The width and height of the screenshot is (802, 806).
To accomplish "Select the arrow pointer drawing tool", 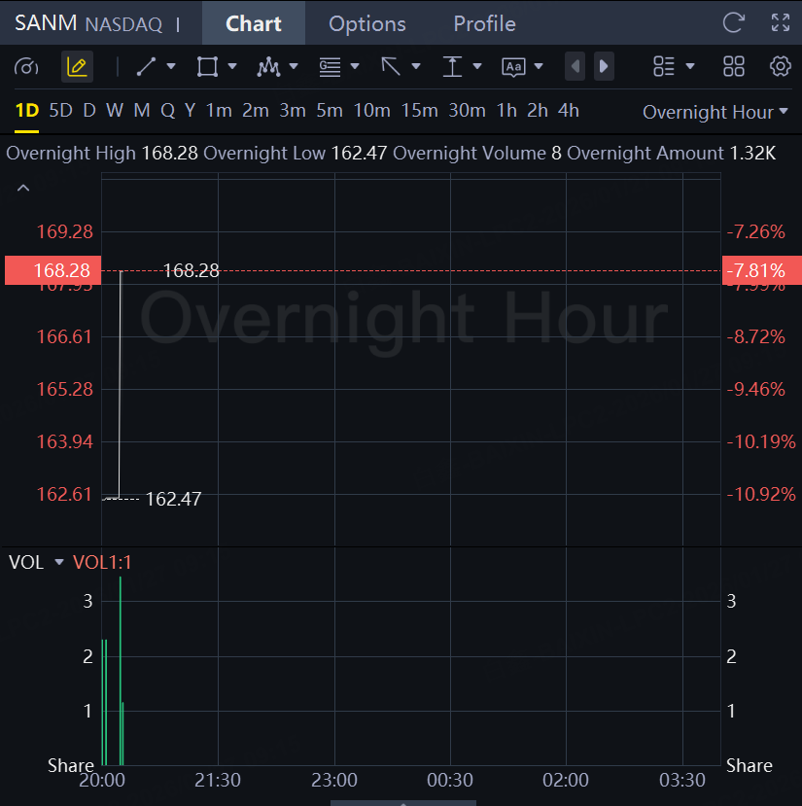I will click(x=391, y=66).
